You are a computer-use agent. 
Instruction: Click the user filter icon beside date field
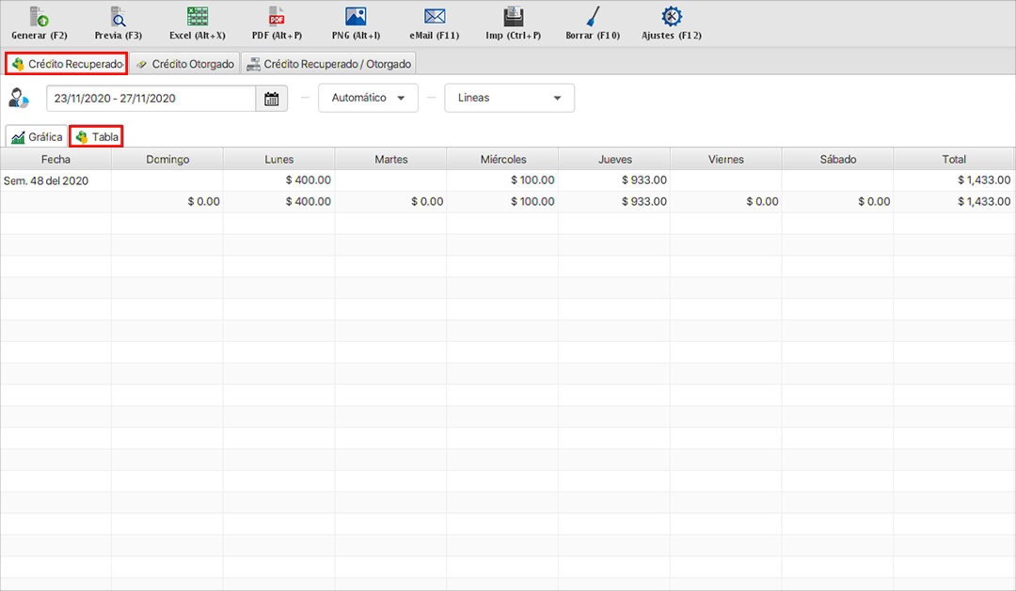pos(19,98)
